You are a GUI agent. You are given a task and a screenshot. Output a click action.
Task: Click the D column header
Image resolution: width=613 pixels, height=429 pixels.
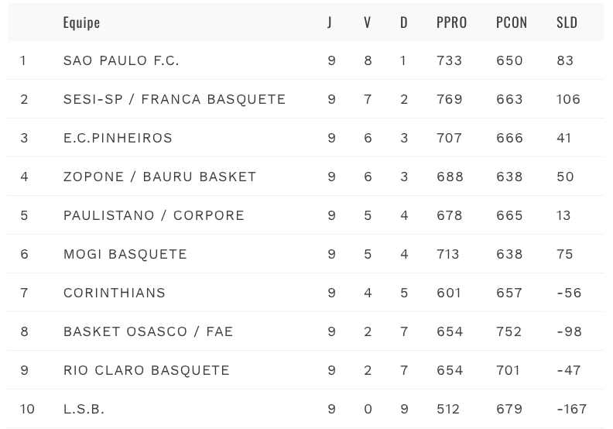404,22
